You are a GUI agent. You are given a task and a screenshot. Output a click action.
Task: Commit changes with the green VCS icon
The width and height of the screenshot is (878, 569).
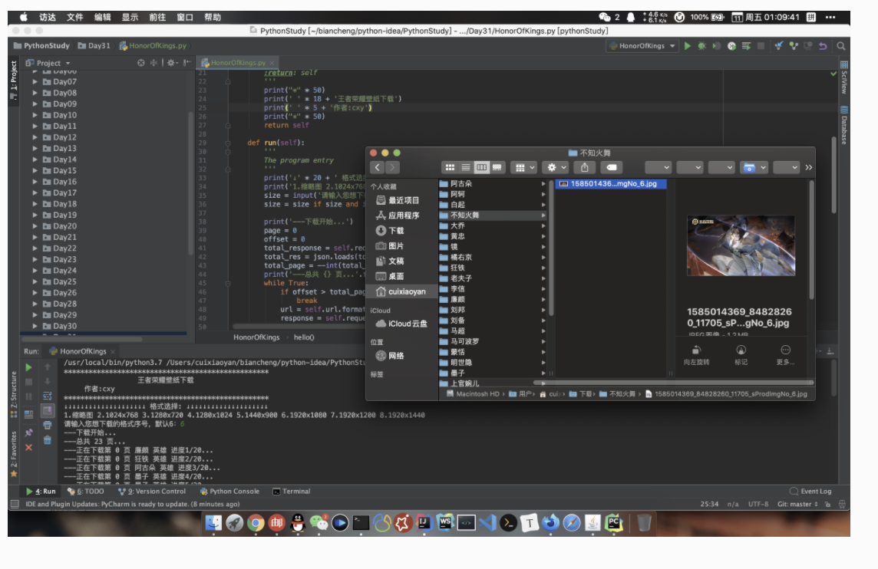pyautogui.click(x=794, y=46)
